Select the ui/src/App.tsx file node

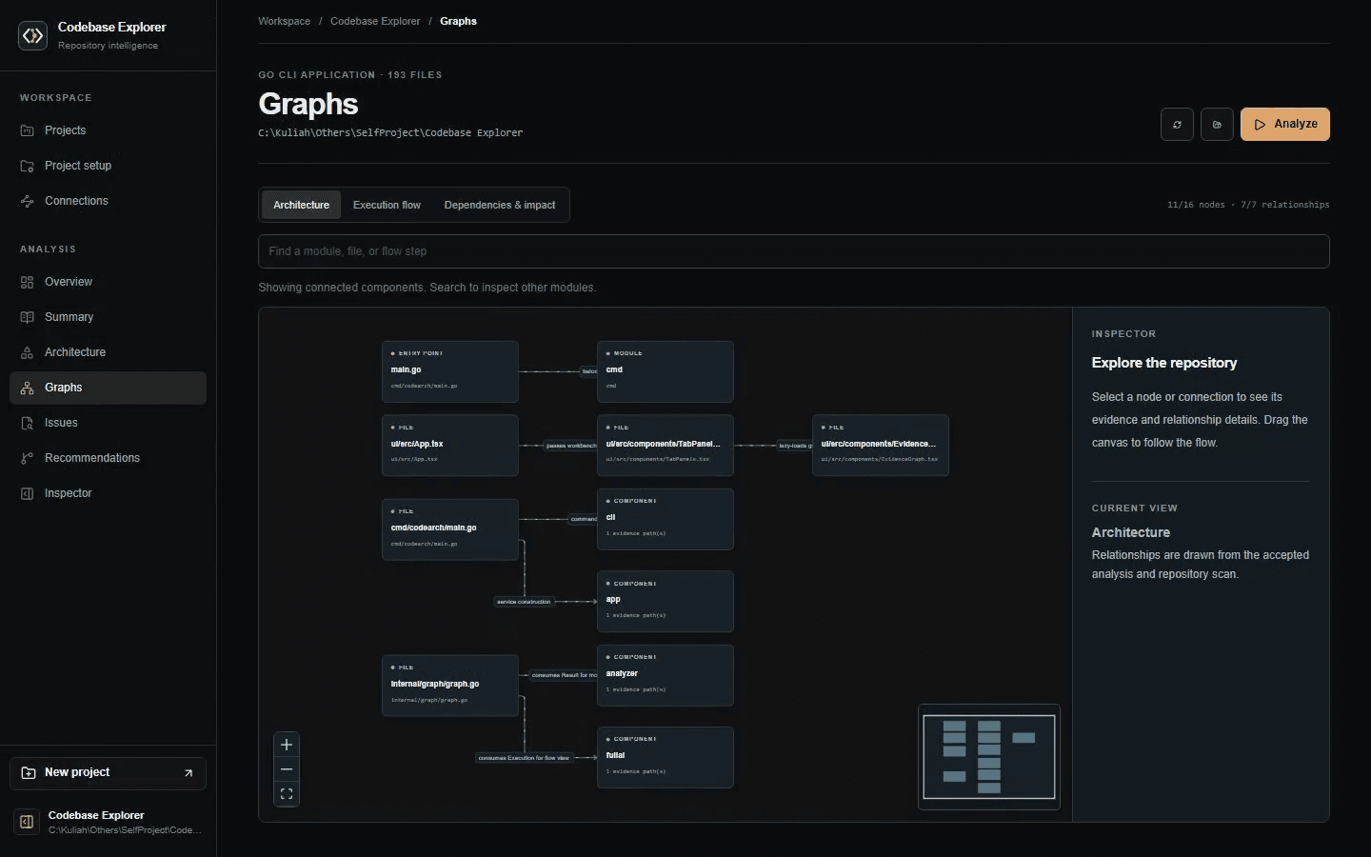coord(450,445)
